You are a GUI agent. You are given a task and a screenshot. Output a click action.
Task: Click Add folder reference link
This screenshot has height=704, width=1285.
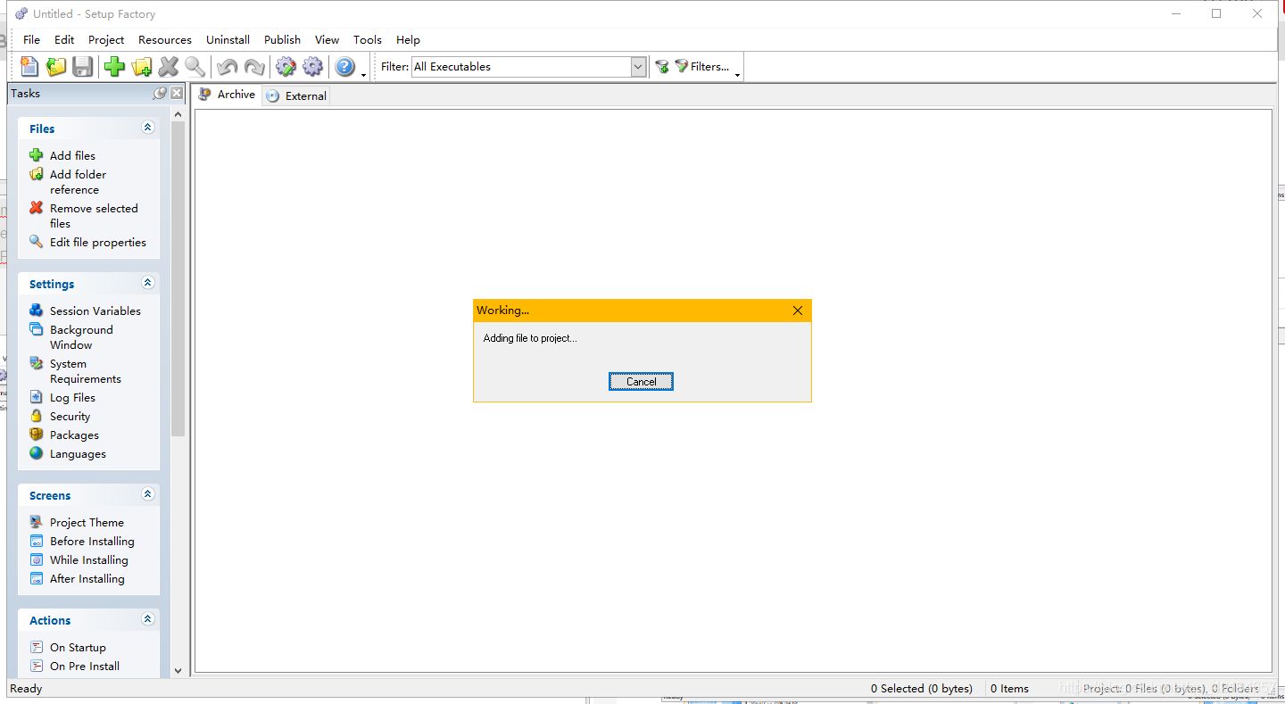(x=78, y=182)
